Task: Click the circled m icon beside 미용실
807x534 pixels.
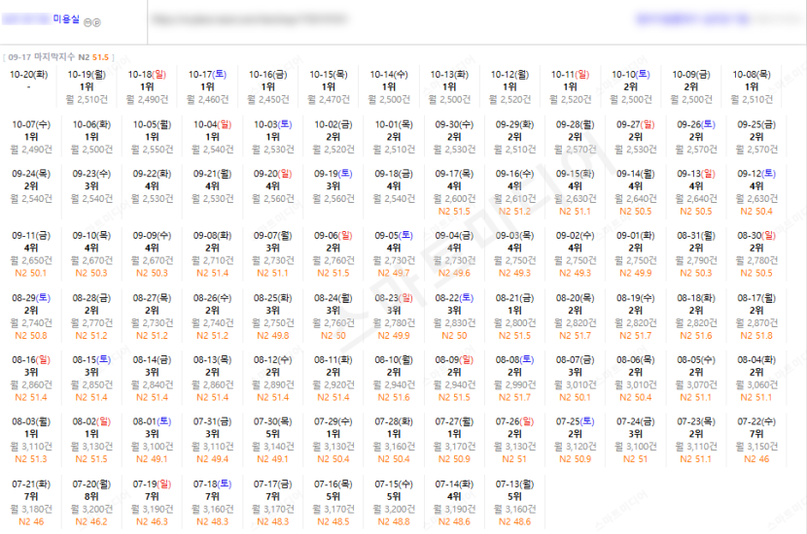Action: [87, 22]
